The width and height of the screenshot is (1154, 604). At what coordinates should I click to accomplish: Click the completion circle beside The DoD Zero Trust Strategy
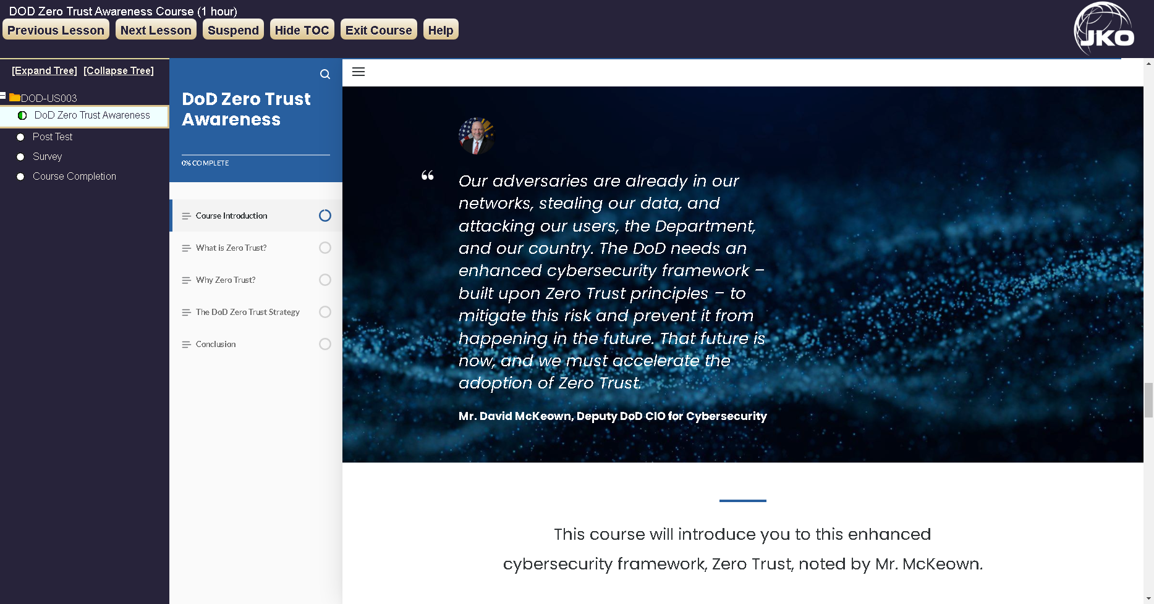(325, 312)
